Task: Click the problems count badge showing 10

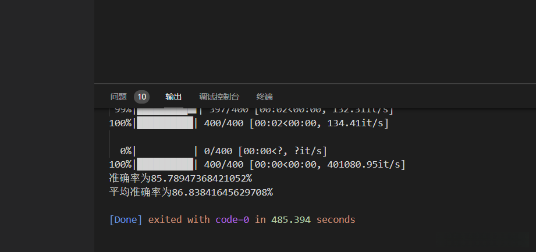Action: [x=141, y=97]
